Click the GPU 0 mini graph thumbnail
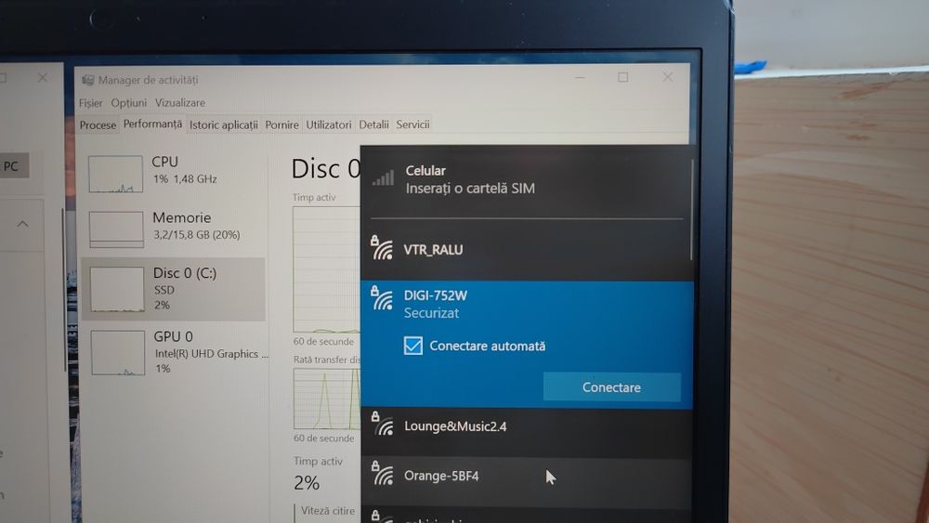 (117, 353)
